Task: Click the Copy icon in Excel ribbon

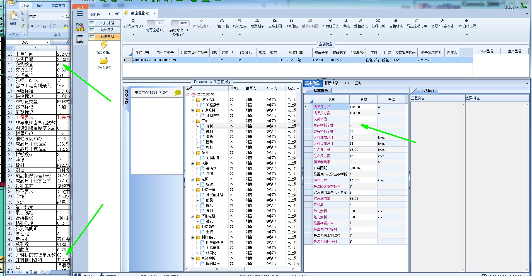Action: pyautogui.click(x=22, y=19)
